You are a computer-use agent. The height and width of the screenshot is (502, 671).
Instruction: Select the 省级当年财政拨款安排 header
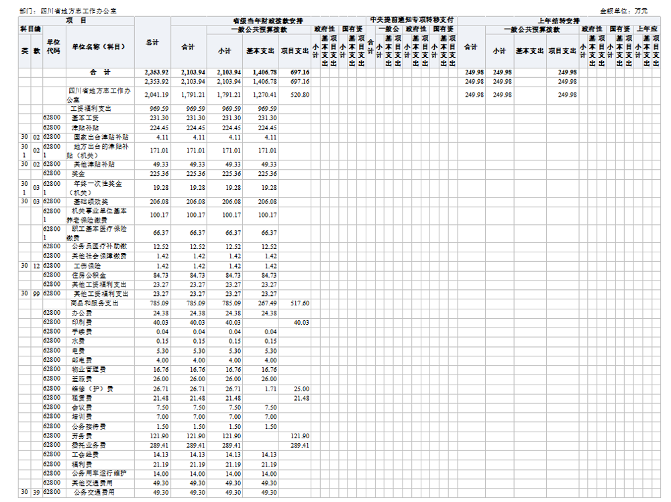click(267, 21)
